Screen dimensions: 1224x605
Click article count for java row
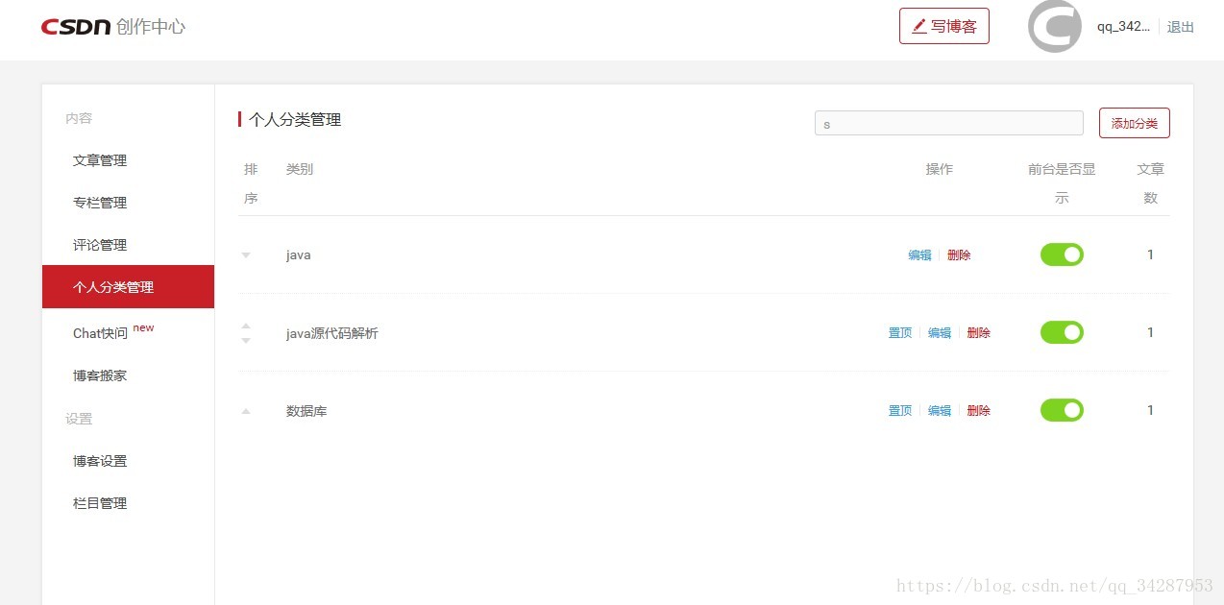click(1151, 254)
